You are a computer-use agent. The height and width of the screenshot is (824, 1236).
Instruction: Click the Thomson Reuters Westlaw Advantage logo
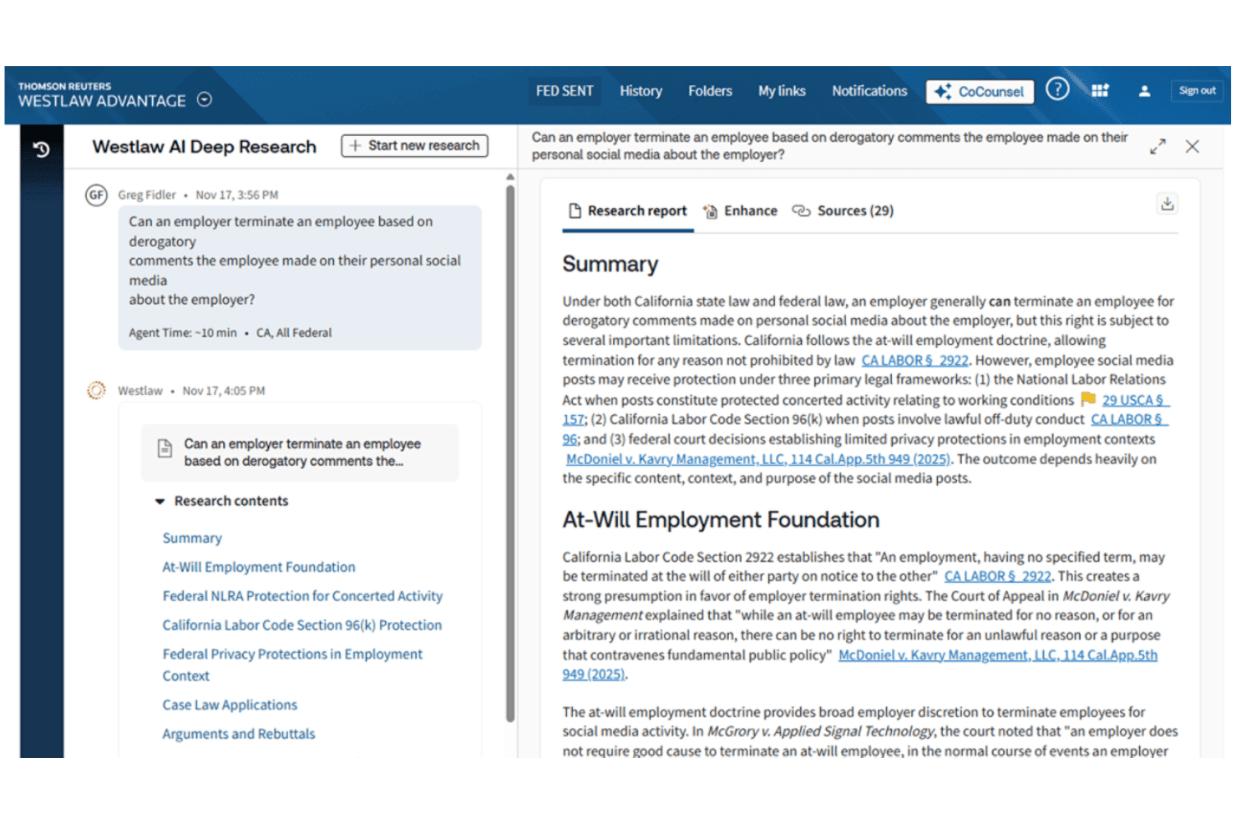point(102,95)
